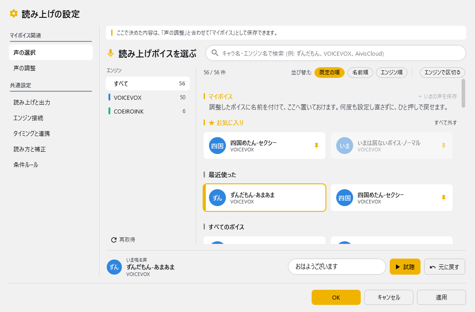Sort voices by エンジン順
The height and width of the screenshot is (312, 475).
392,73
